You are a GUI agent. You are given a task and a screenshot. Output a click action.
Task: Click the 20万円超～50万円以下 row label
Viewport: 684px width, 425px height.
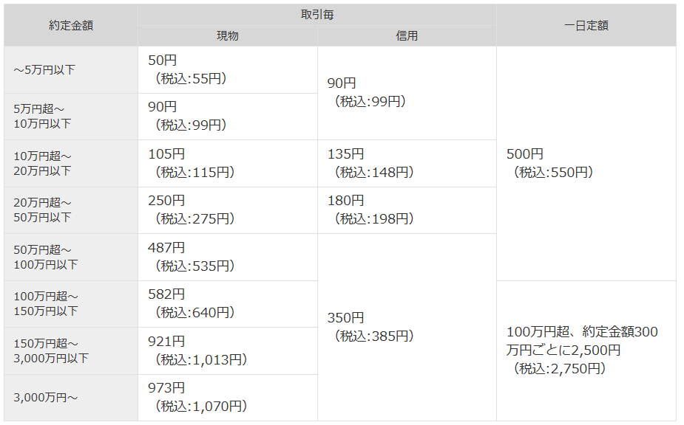tap(43, 210)
